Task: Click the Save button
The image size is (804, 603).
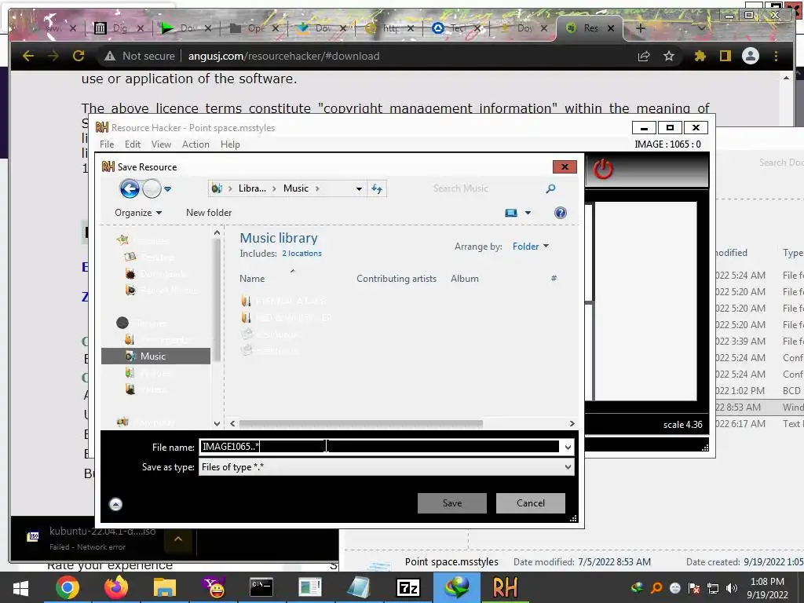Action: pos(452,503)
